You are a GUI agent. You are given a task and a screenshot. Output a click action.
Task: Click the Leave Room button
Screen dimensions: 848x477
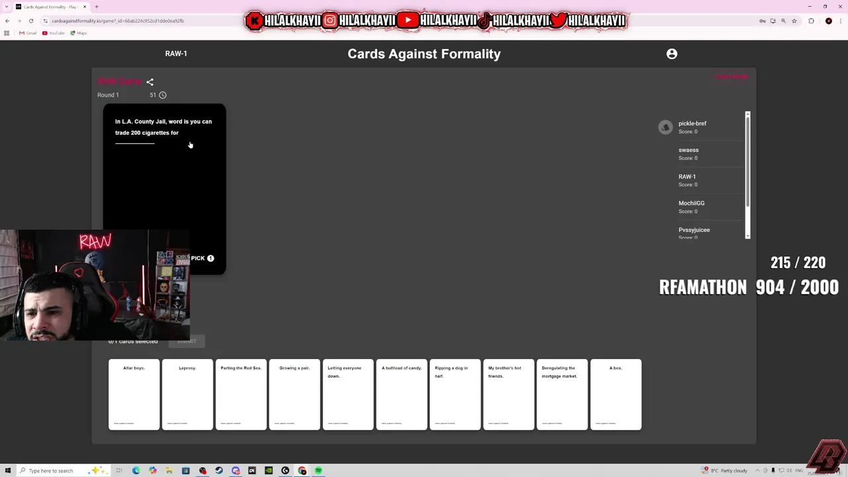731,77
